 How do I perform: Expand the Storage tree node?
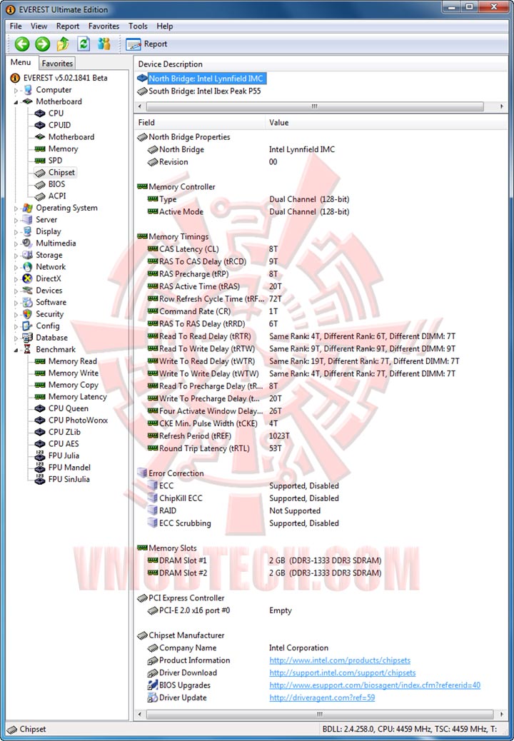16,255
